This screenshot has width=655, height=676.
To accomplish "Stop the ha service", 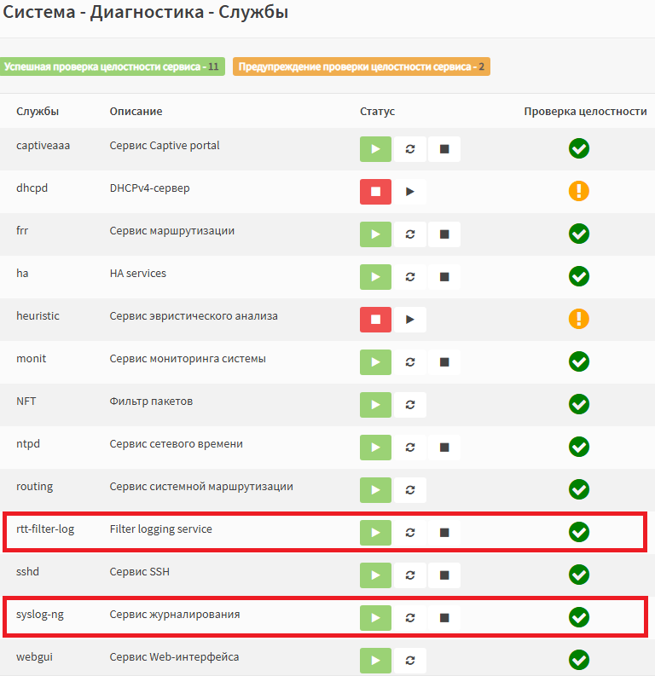I will [444, 277].
